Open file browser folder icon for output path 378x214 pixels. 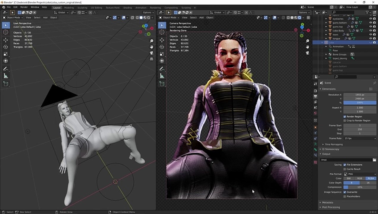click(374, 160)
